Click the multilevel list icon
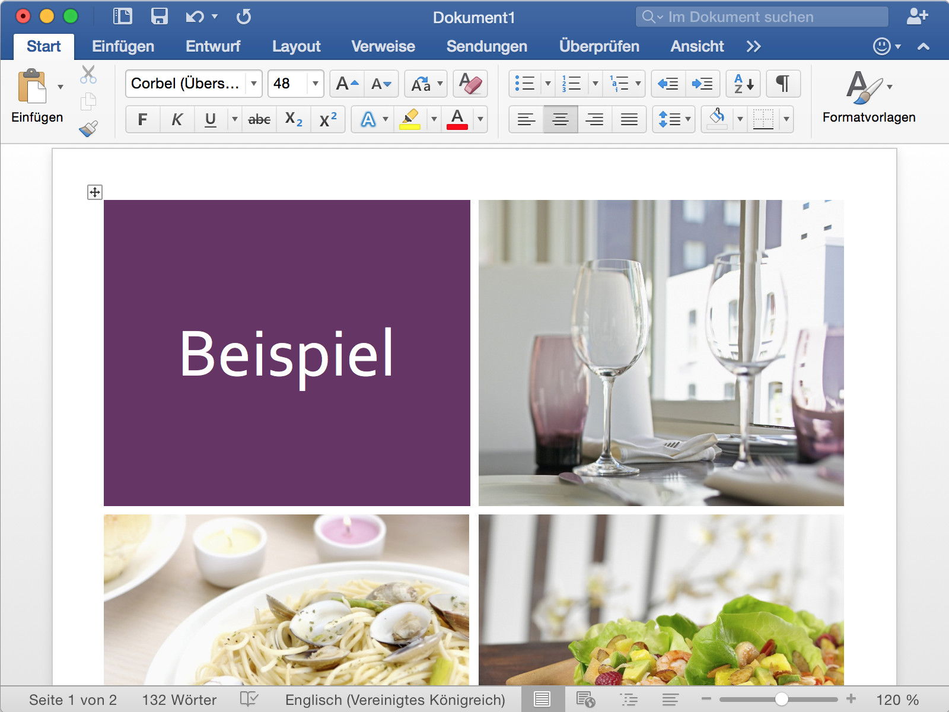This screenshot has width=949, height=712. pyautogui.click(x=619, y=84)
